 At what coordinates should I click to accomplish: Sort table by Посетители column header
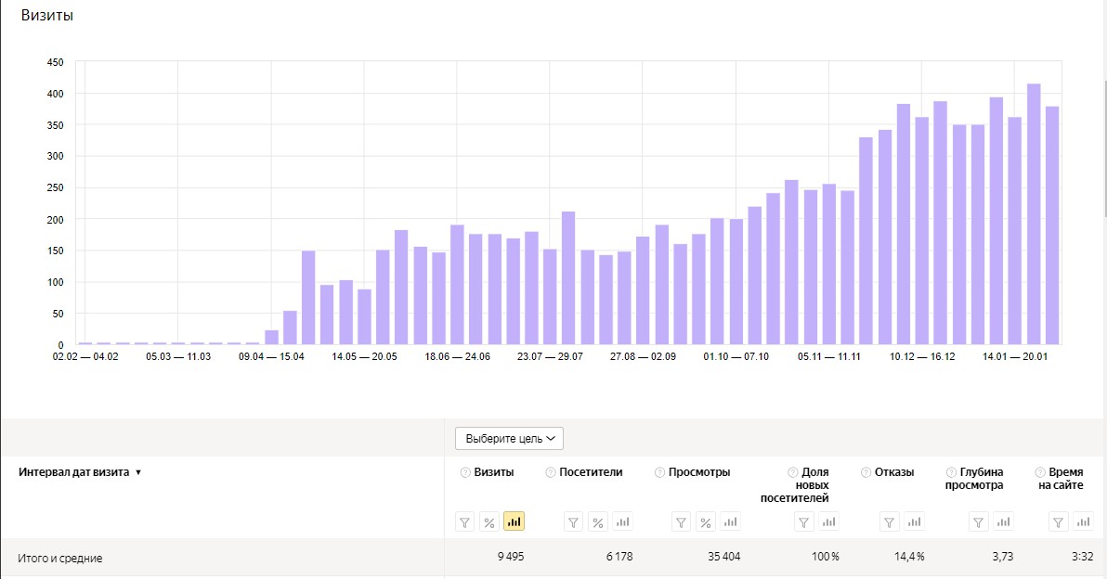(x=591, y=472)
